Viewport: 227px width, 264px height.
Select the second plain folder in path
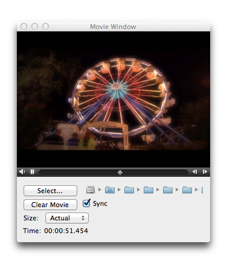(149, 190)
